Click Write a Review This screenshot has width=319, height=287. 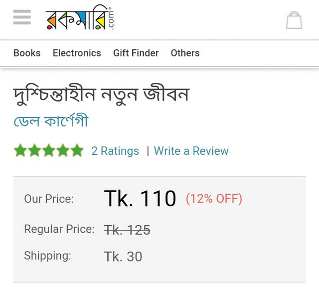tap(191, 151)
